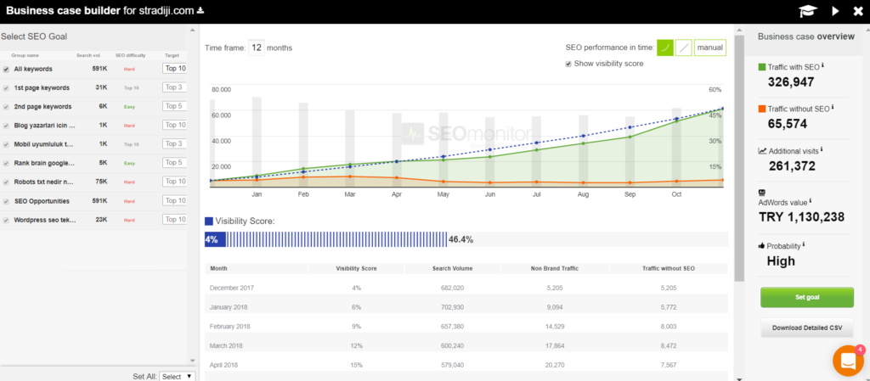
Task: Click the Visibility Score progress bar
Action: [466, 239]
